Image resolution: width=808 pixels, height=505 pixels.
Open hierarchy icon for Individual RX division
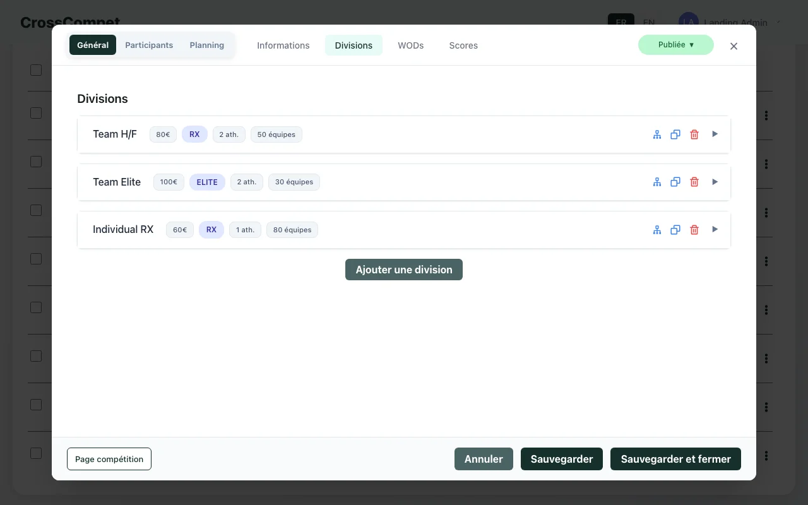pos(657,230)
